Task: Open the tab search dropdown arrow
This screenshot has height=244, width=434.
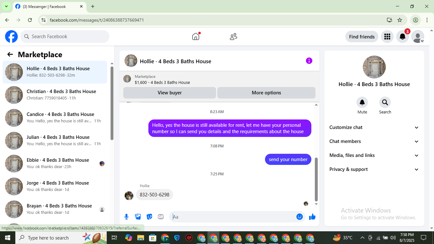Action: [6, 6]
